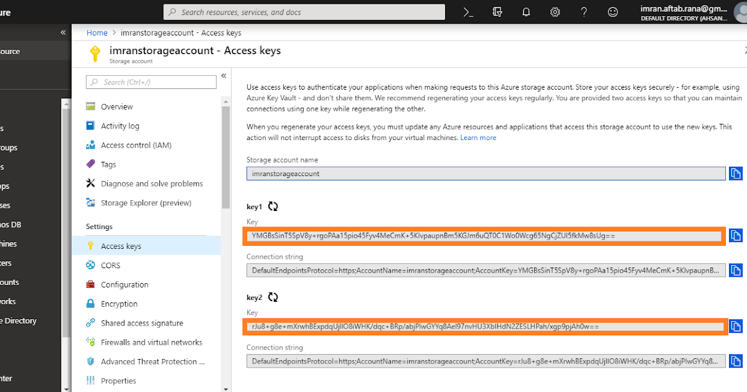747x392 pixels.
Task: Open the feedback smiley icon
Action: pyautogui.click(x=613, y=12)
